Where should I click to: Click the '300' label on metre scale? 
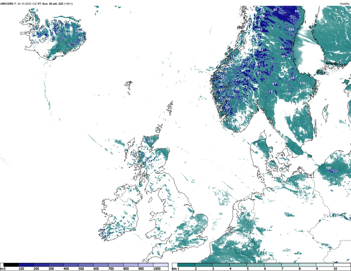51,269
